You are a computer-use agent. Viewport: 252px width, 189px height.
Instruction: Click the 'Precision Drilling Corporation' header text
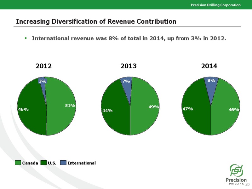(216, 5)
